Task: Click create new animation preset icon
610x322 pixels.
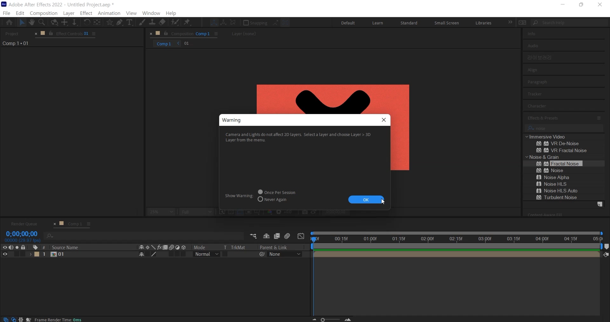Action: [600, 205]
